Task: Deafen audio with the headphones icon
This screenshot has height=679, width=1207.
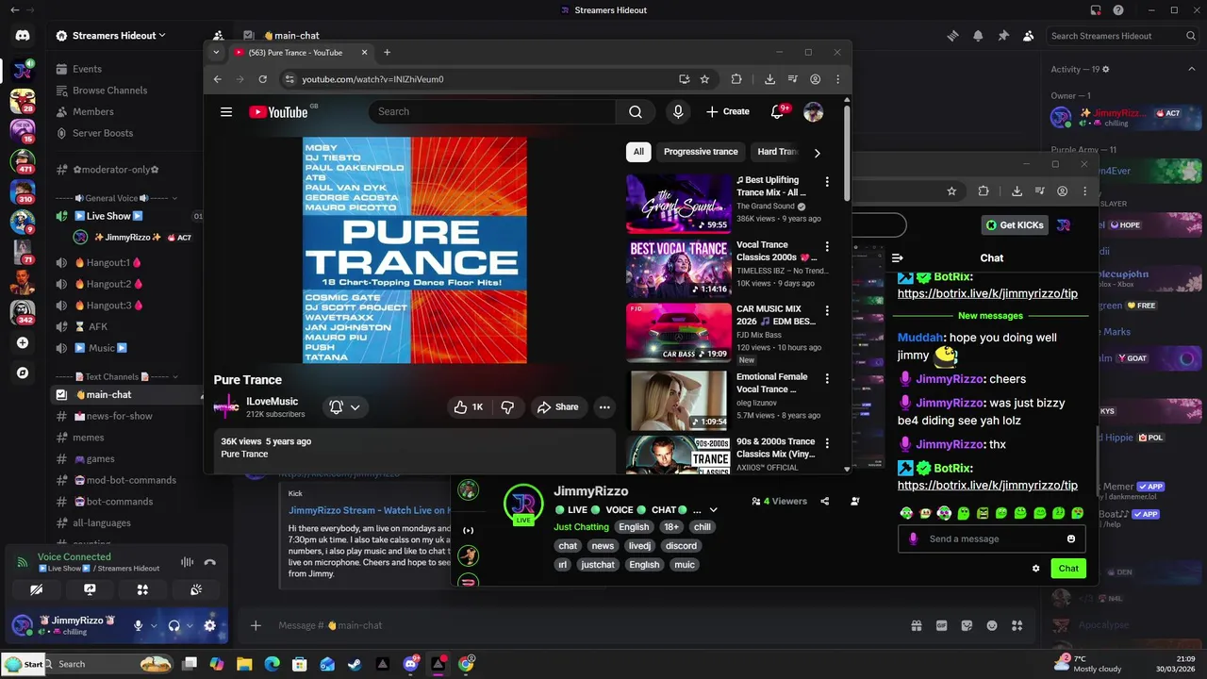Action: point(174,625)
